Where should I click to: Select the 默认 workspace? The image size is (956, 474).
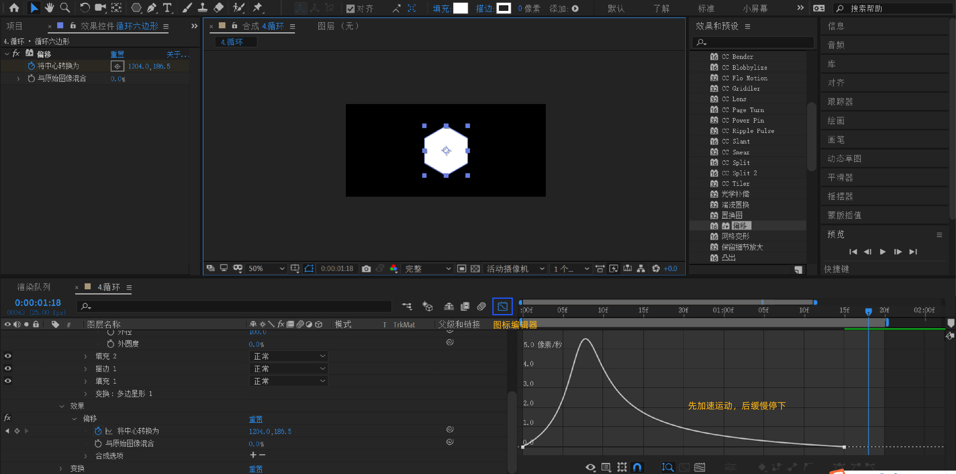coord(616,8)
